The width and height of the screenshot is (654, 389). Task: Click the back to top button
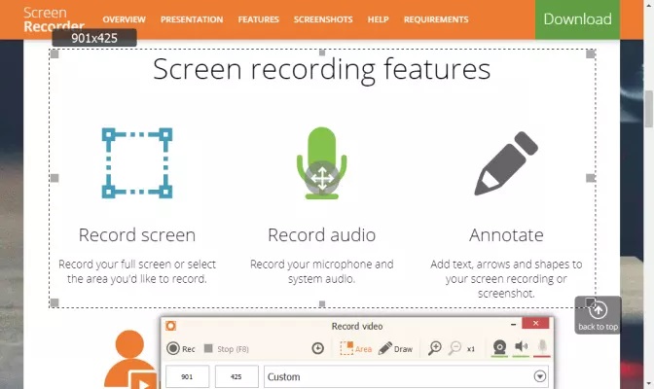599,315
